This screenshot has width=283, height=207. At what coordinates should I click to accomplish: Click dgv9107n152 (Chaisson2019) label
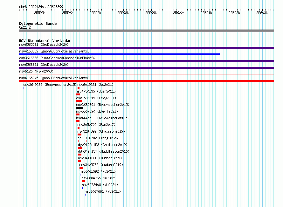coord(103,145)
